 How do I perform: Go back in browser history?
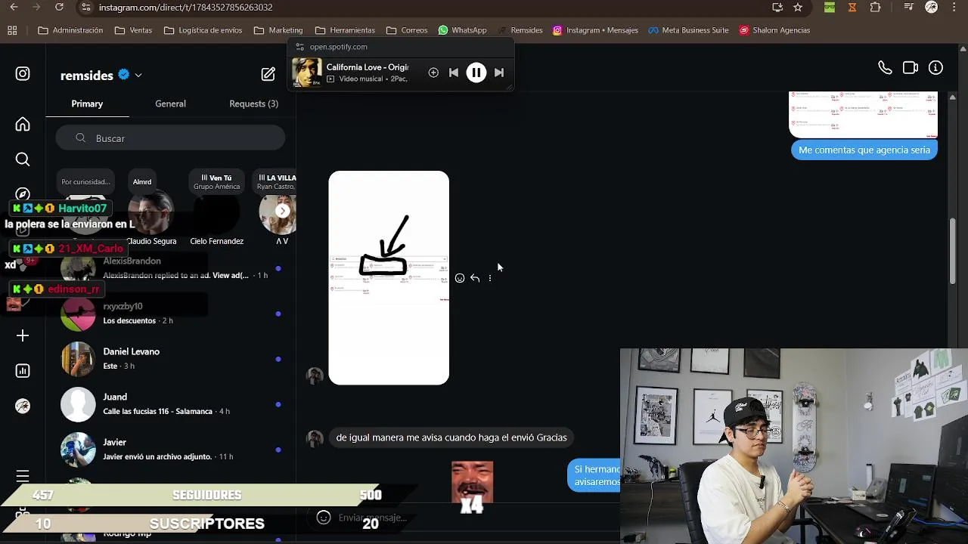14,8
